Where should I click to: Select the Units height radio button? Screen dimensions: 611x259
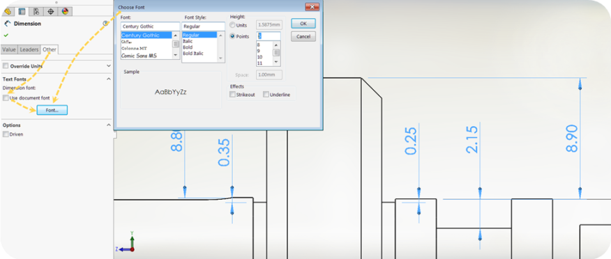pos(233,25)
